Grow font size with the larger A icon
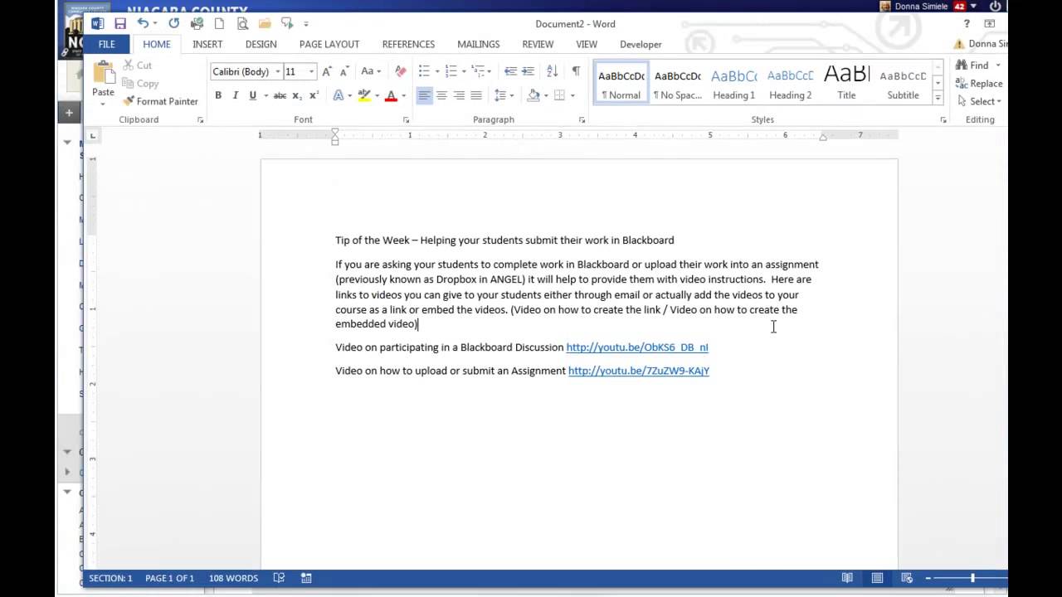The height and width of the screenshot is (597, 1062). click(327, 71)
